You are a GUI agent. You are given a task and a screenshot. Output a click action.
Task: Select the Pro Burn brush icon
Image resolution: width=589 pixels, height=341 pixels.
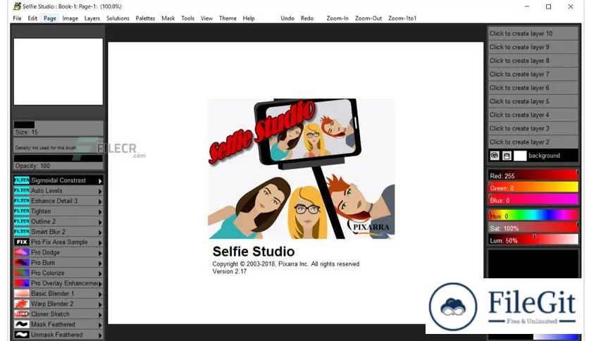pyautogui.click(x=21, y=263)
